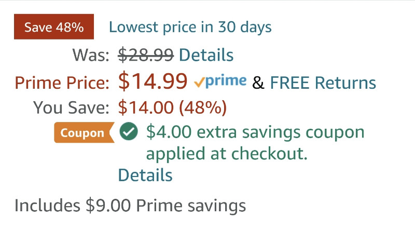Click the struck-through $28.99 price
This screenshot has height=231, width=415.
146,55
